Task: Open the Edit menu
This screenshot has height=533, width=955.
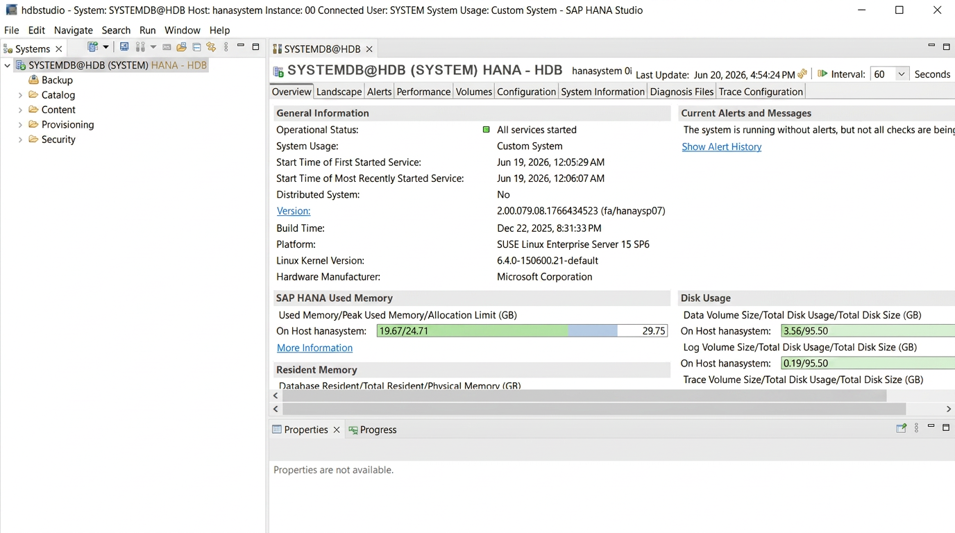Action: tap(37, 30)
